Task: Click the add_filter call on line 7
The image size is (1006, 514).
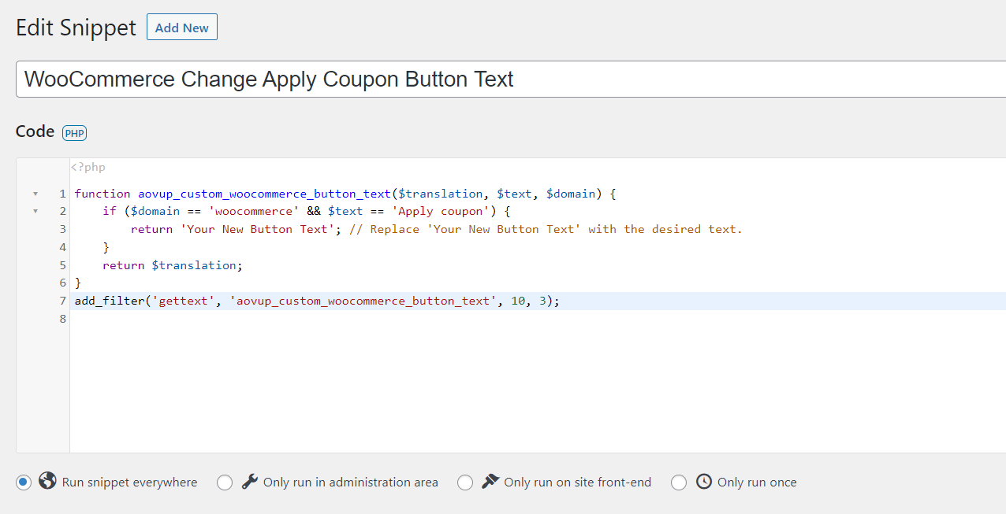Action: point(317,301)
